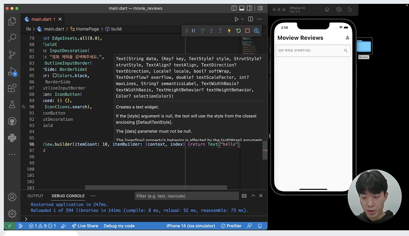Open editor More Actions ellipsis
The height and width of the screenshot is (236, 409).
tap(259, 19)
